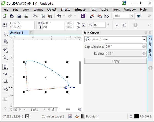
Task: Create a new document with New icon
Action: pos(5,16)
